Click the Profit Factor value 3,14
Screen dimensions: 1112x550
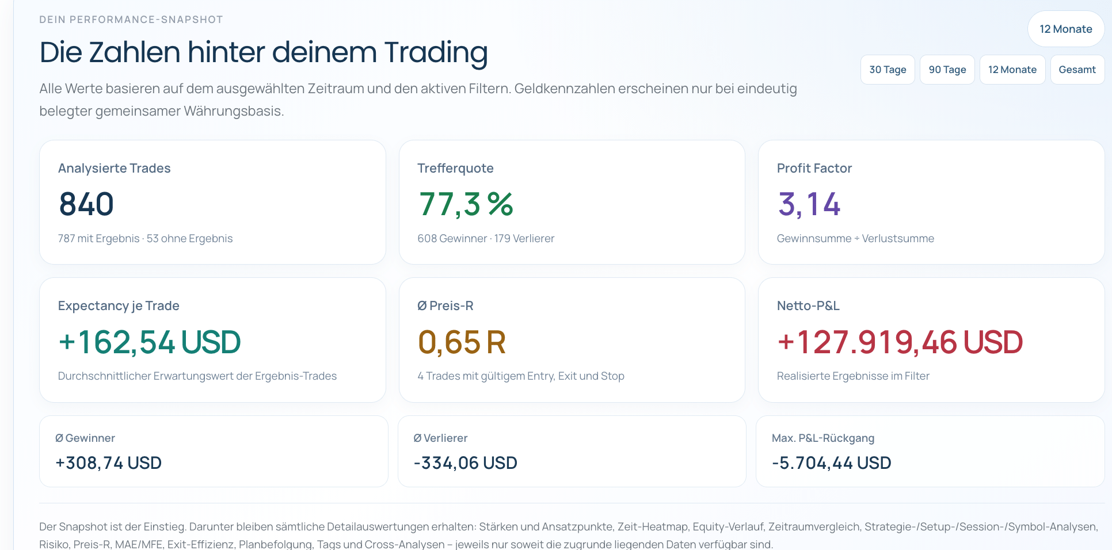[809, 204]
